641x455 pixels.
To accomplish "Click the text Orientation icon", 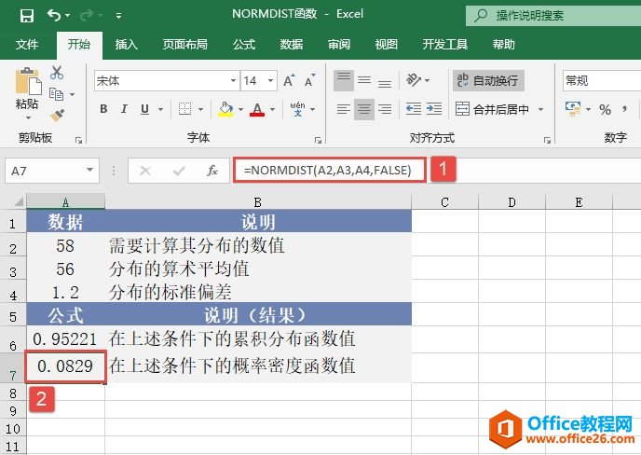I will tap(414, 80).
